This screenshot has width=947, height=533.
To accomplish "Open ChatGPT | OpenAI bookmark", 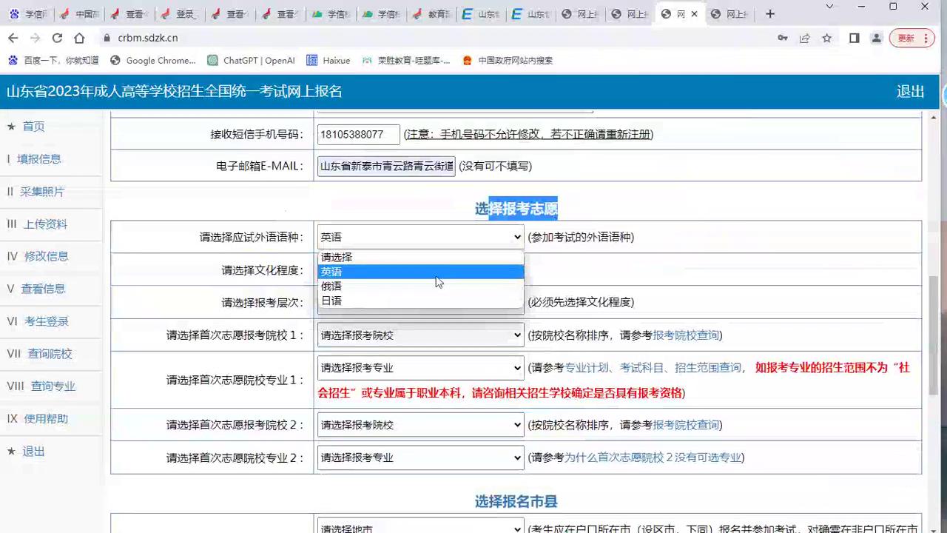I will pyautogui.click(x=251, y=61).
